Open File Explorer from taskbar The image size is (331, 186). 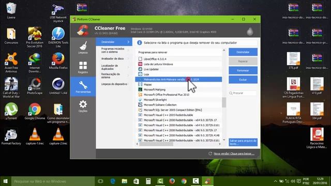pos(125,181)
